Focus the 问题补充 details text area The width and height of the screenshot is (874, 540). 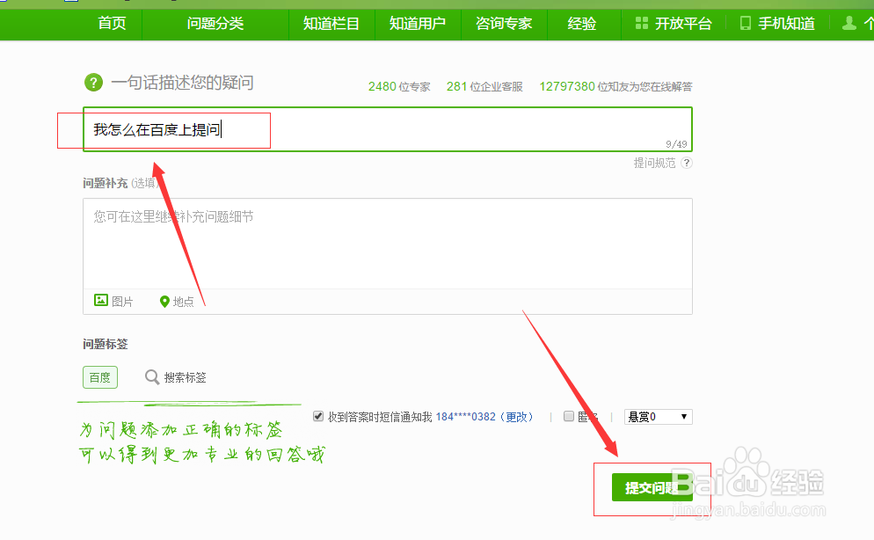[388, 244]
